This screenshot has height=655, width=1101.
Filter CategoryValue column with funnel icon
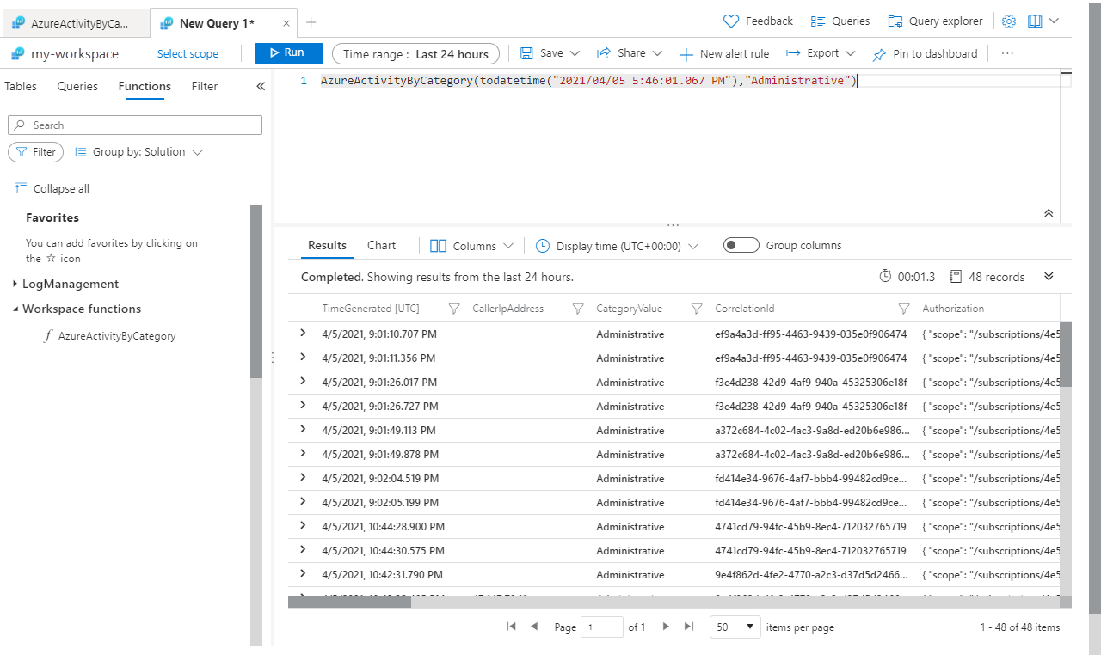coord(696,309)
